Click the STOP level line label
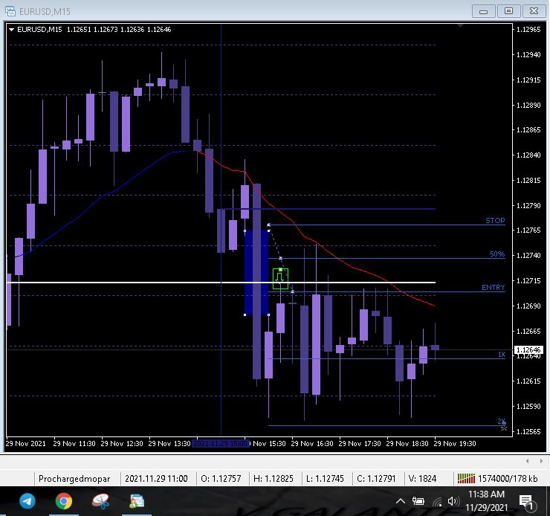550x516 pixels. coord(495,220)
